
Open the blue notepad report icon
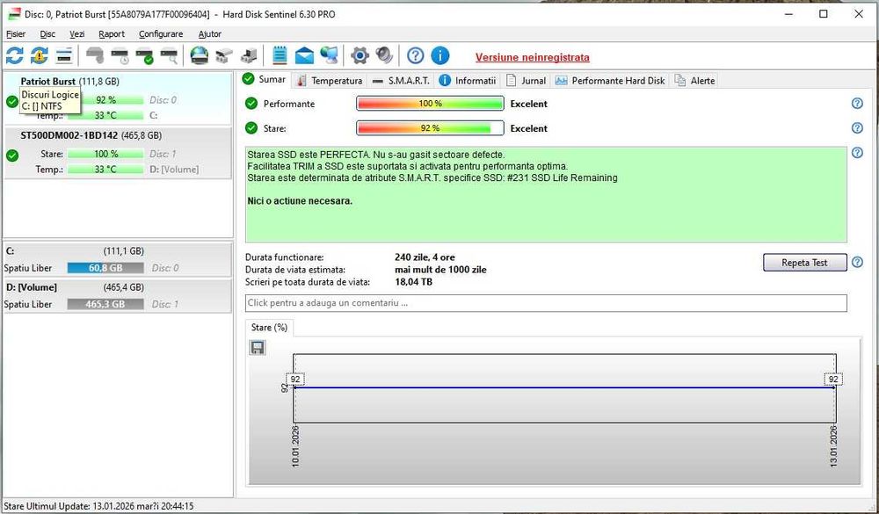coord(280,55)
